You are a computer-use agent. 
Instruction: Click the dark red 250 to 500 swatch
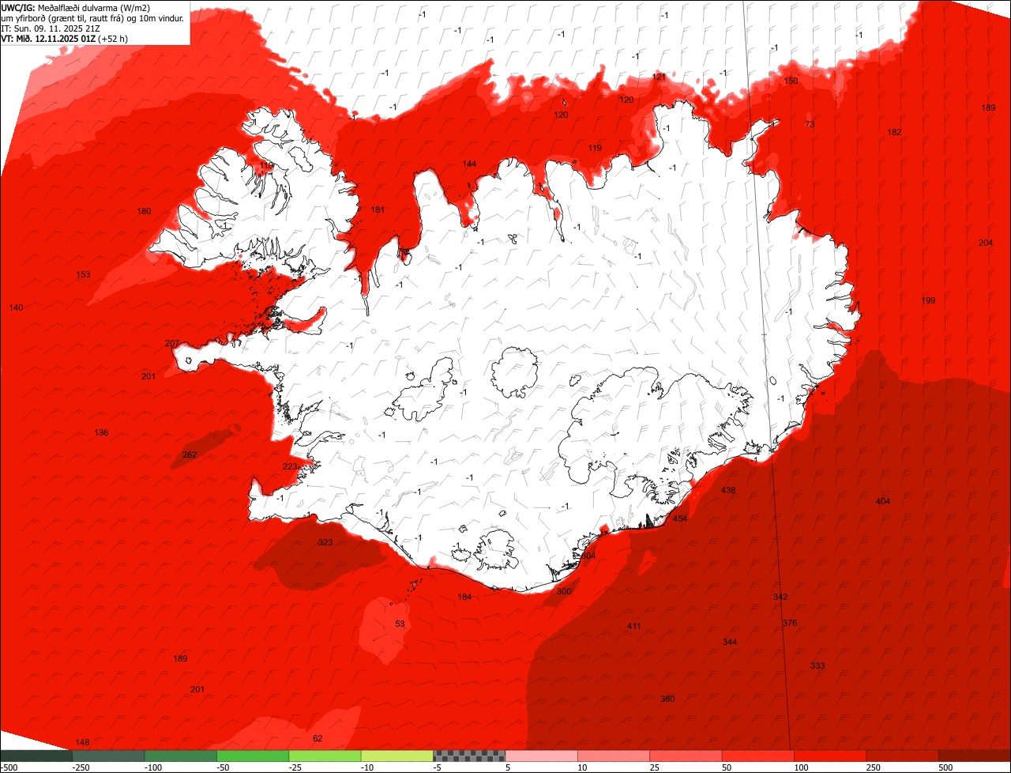[902, 756]
